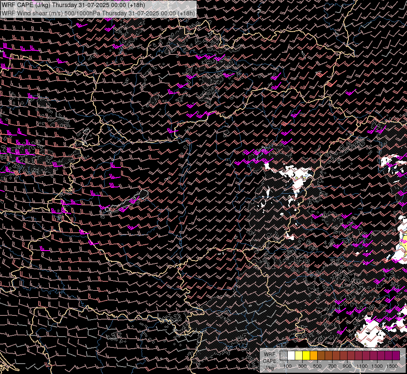This screenshot has height=374, width=407.
Task: Select the final purple legend swatch
Action: point(396,356)
